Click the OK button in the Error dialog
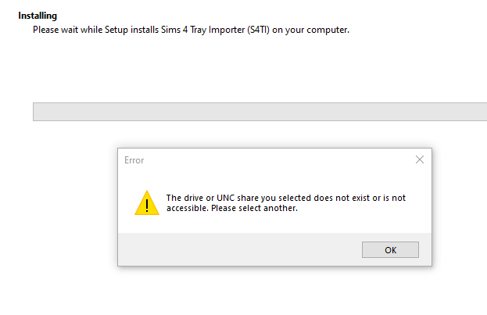Screen dimensions: 487x315 tap(390, 250)
